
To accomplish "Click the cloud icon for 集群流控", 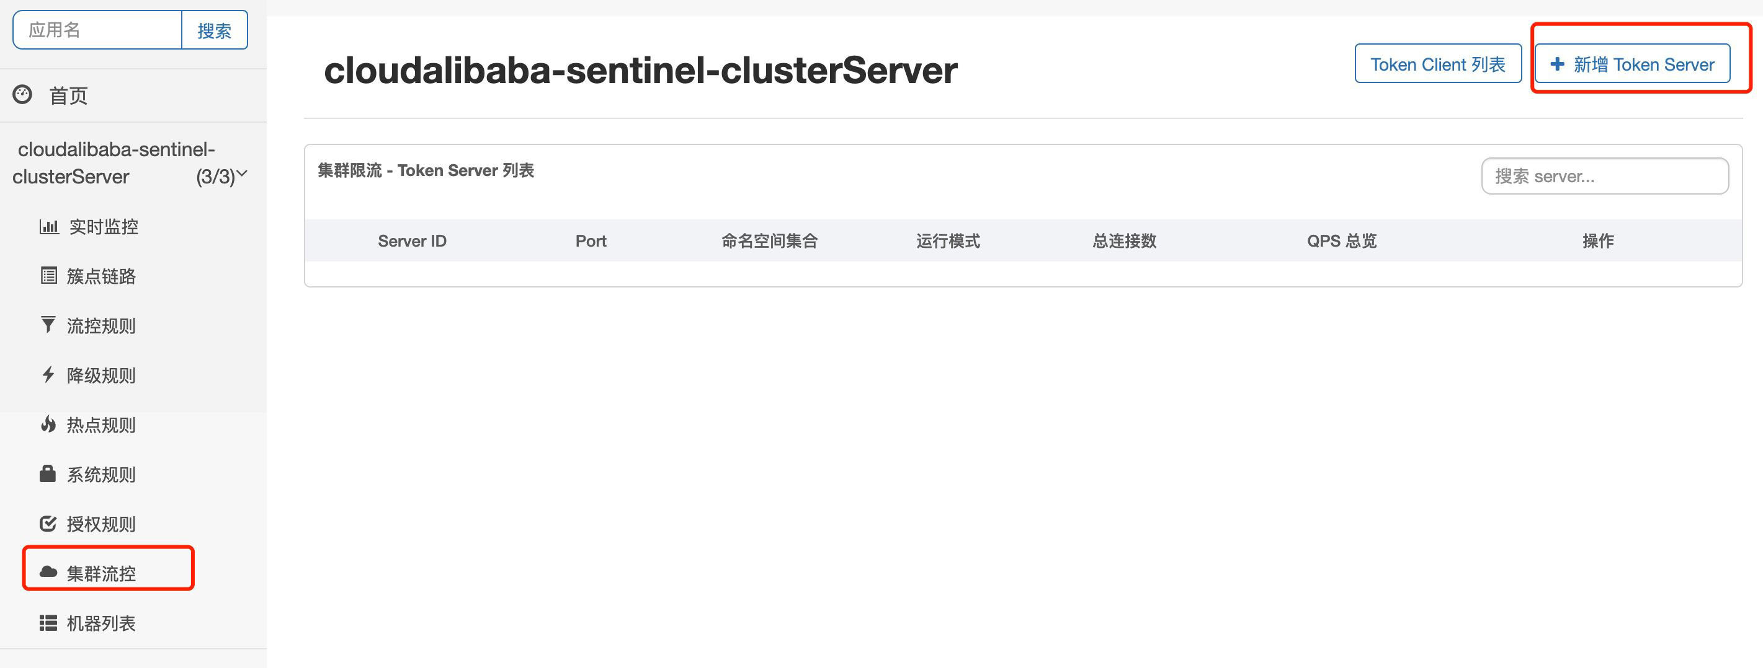I will pyautogui.click(x=48, y=571).
